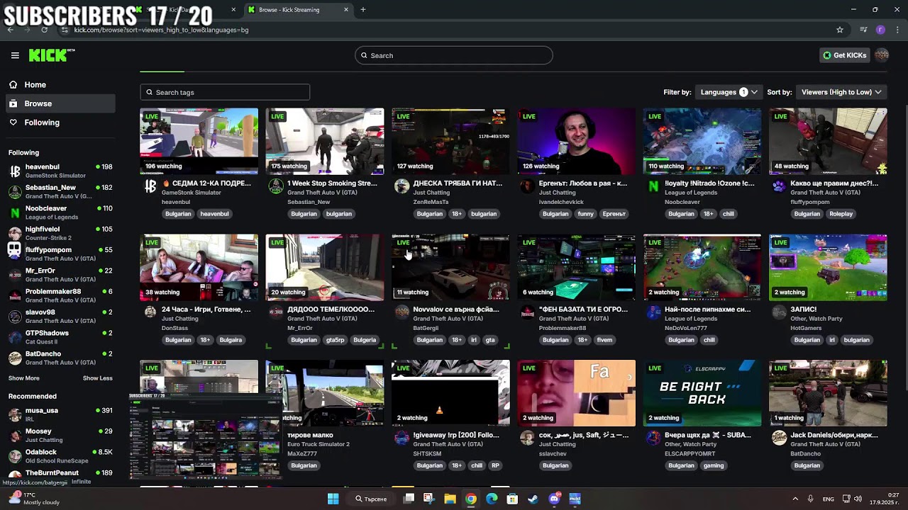
Task: Switch the ENG keyboard language indicator
Action: (828, 499)
